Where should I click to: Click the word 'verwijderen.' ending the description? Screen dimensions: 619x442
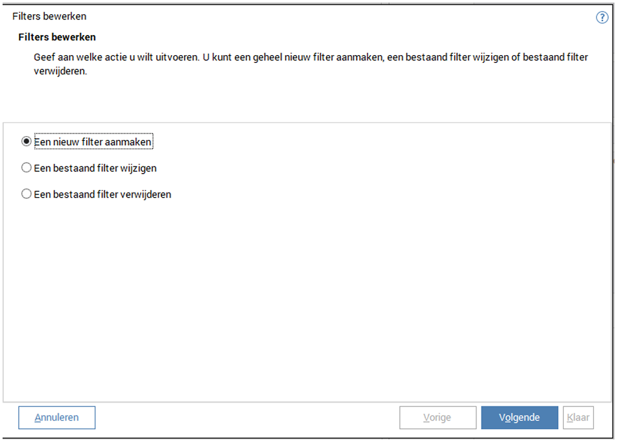(60, 71)
